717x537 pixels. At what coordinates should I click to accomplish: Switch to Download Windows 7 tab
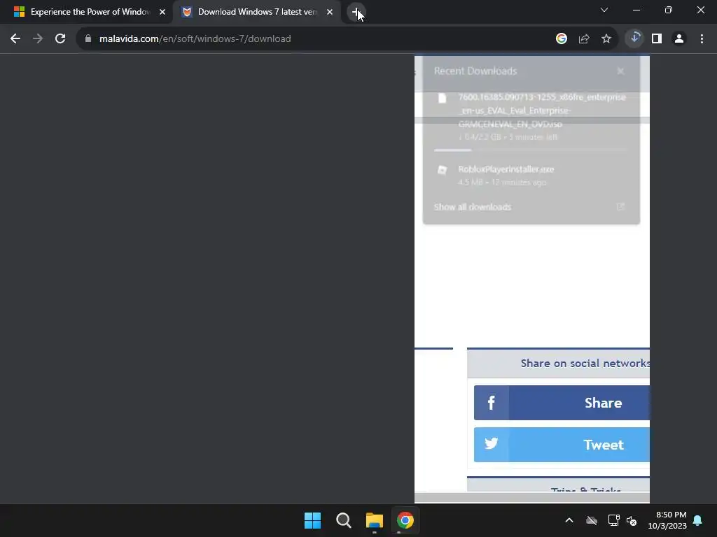pos(258,12)
